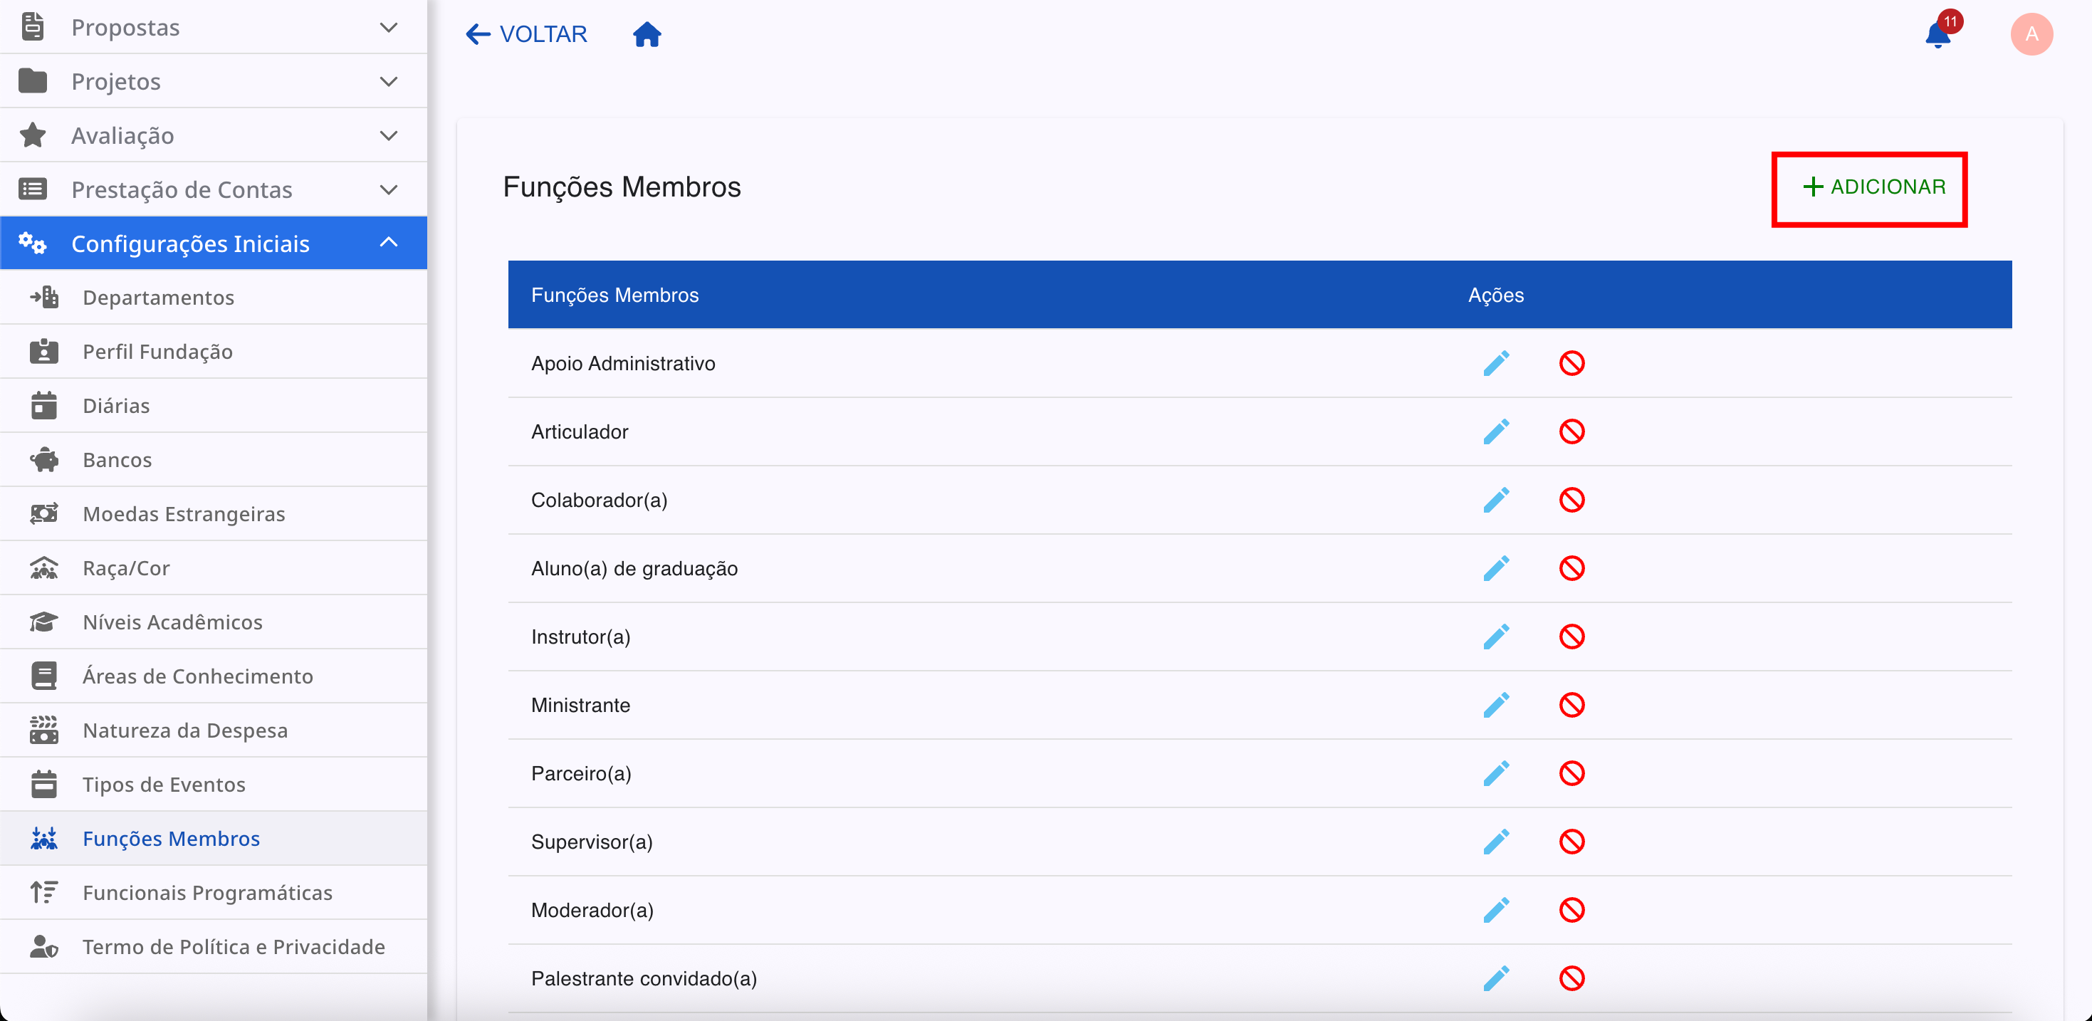Edit the Supervisor(a) row

point(1495,842)
